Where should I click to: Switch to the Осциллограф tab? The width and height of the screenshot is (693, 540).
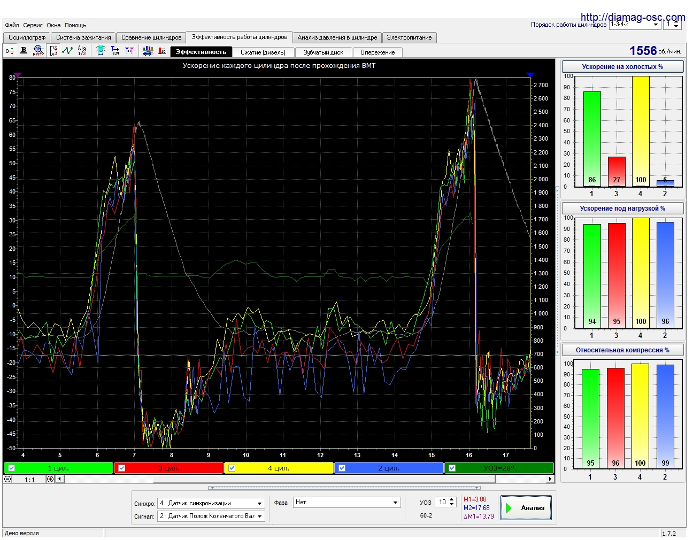(x=27, y=37)
